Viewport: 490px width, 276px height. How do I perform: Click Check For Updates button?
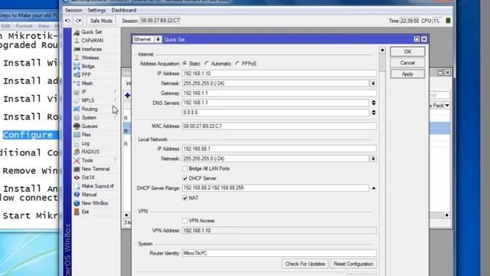point(305,264)
